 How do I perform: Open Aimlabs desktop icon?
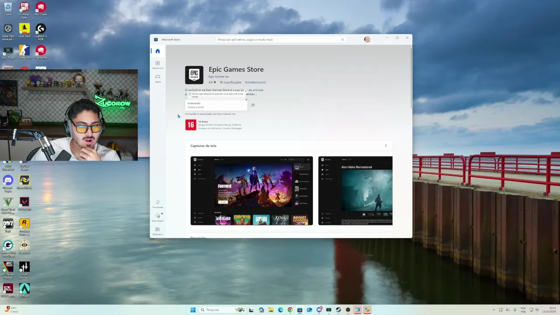(x=24, y=290)
